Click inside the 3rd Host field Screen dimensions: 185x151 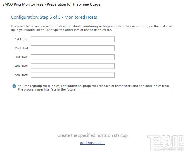click(x=73, y=57)
